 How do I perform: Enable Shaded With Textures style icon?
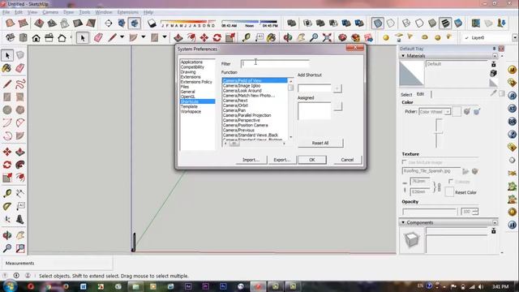[x=445, y=24]
